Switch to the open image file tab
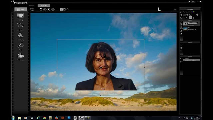 pyautogui.click(x=44, y=6)
